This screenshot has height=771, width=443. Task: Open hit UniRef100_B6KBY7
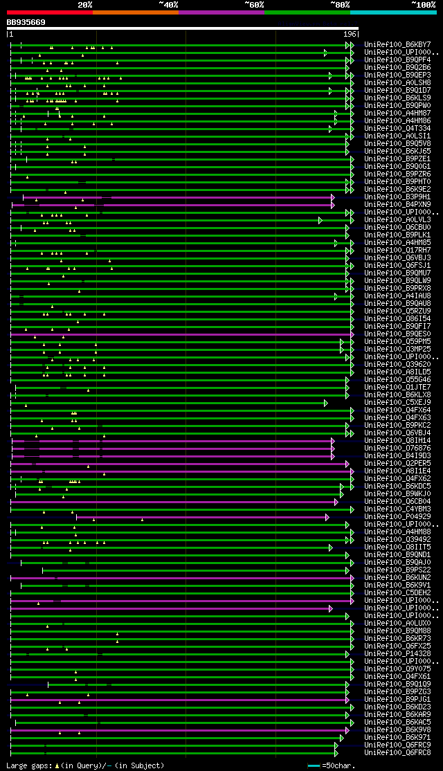(398, 44)
